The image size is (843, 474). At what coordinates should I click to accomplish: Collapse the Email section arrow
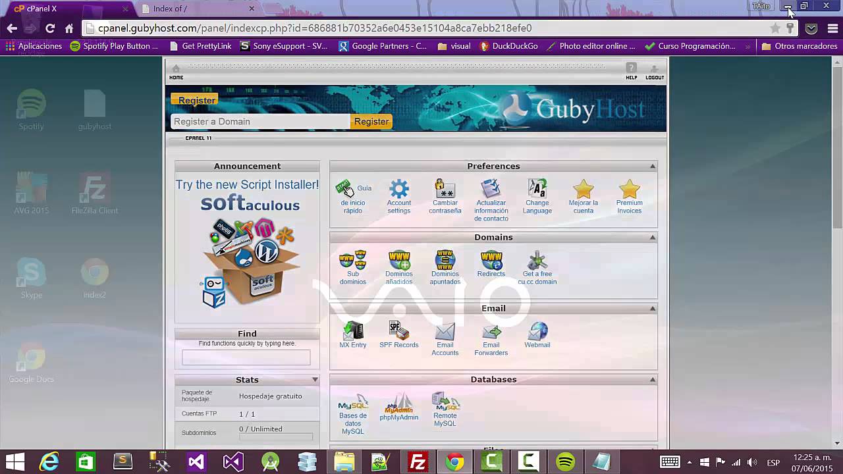[653, 309]
